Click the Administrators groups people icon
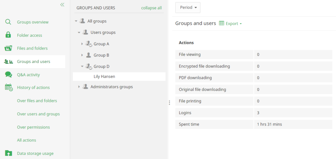 [85, 87]
